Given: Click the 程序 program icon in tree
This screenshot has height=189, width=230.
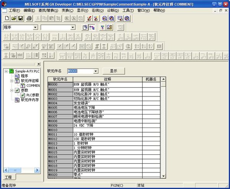Looking at the screenshot, I should coord(17,76).
